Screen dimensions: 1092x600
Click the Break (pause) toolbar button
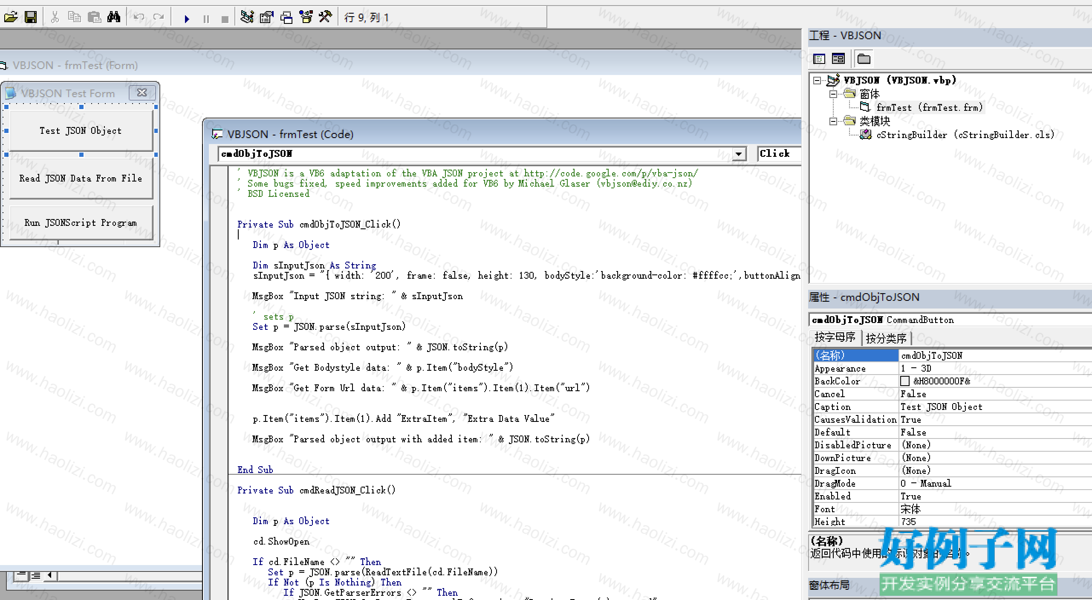click(206, 19)
